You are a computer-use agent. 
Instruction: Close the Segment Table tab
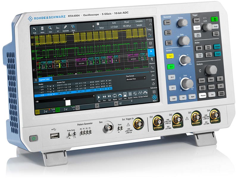(x=51, y=79)
